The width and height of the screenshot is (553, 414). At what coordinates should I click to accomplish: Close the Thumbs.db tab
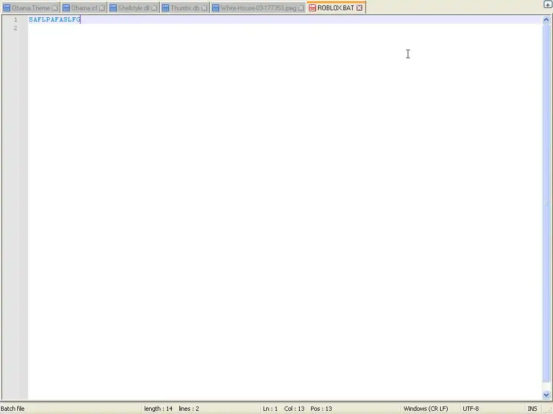(x=205, y=8)
